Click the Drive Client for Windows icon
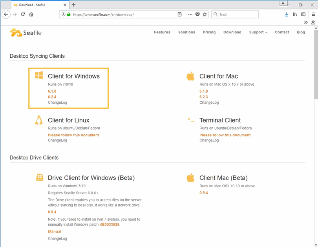 [x=40, y=177]
